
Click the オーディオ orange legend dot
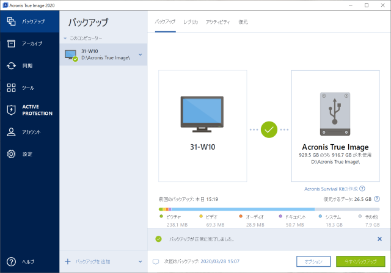coord(241,216)
